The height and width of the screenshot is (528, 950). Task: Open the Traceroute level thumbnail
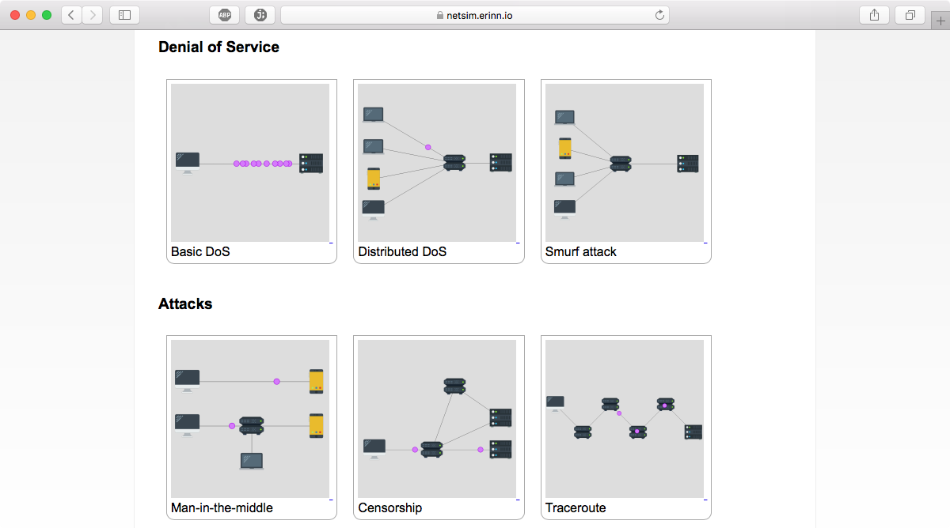(x=625, y=419)
